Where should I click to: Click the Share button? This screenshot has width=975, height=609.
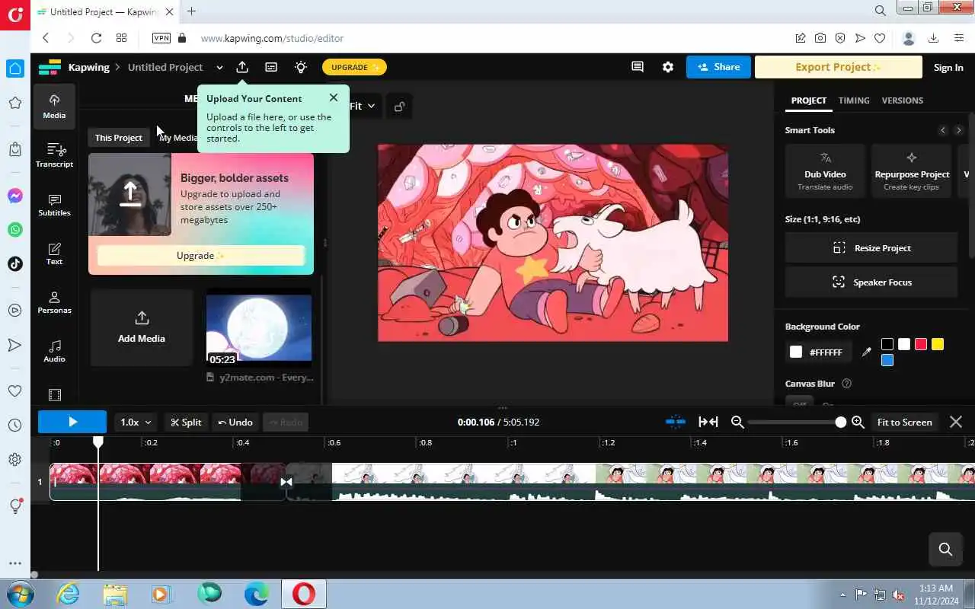coord(718,67)
